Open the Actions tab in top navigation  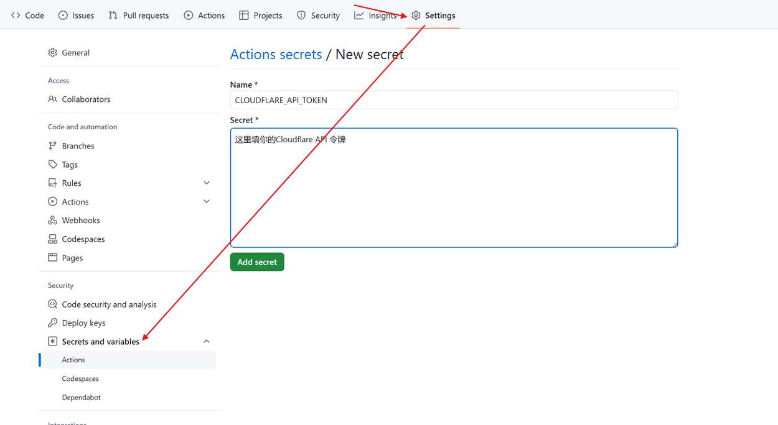[x=204, y=15]
